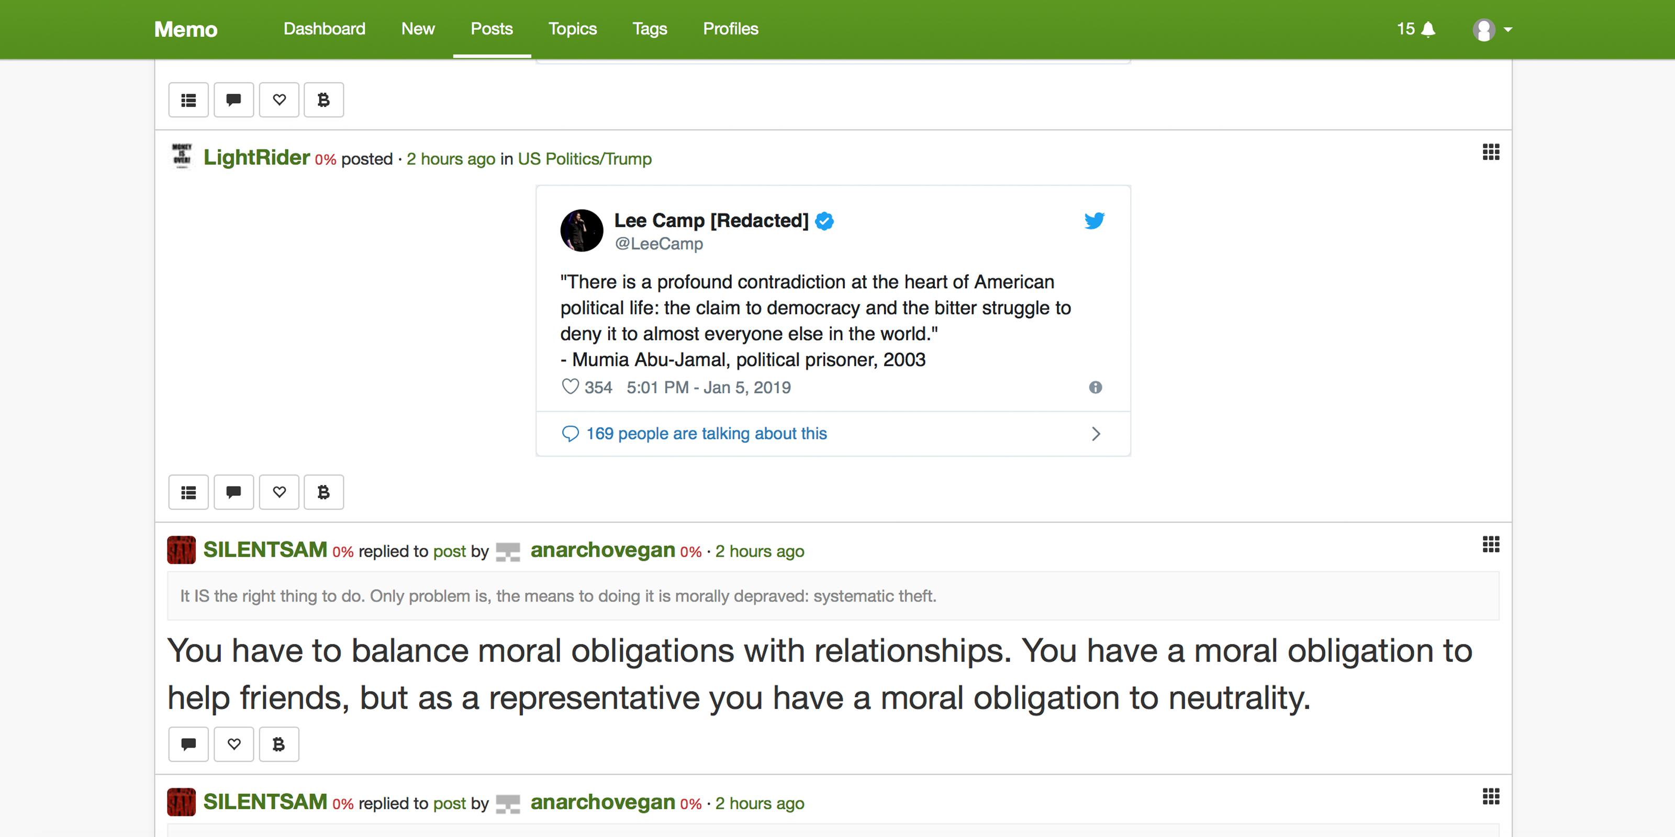The width and height of the screenshot is (1675, 837).
Task: Click the Tags navigation menu item
Action: click(651, 29)
